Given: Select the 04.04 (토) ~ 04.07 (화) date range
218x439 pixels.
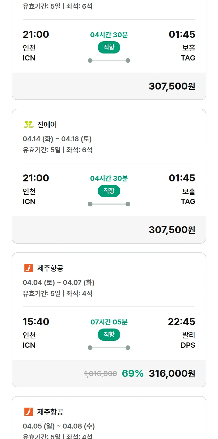Looking at the screenshot, I should pos(58,283).
